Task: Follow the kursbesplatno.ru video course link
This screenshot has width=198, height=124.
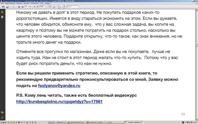Action: 59,102
